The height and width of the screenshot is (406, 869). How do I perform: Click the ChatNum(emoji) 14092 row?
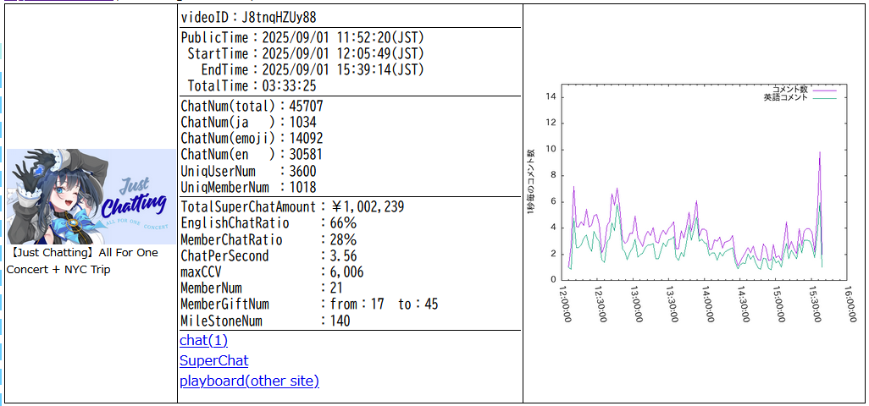pyautogui.click(x=252, y=138)
